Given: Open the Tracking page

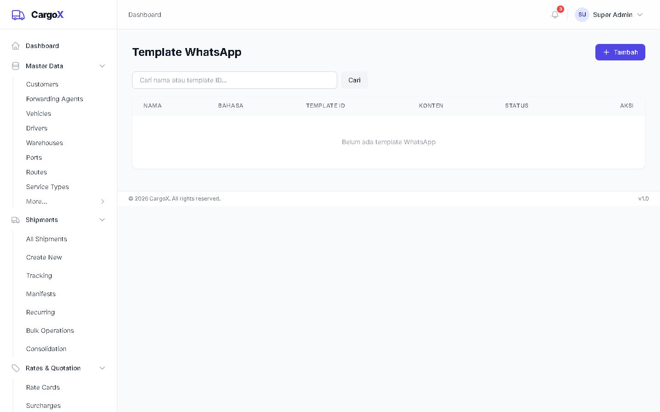Looking at the screenshot, I should pos(39,276).
